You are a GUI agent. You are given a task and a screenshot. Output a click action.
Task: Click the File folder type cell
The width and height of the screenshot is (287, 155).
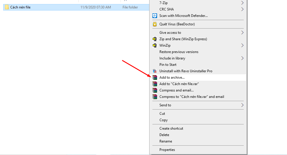point(130,7)
